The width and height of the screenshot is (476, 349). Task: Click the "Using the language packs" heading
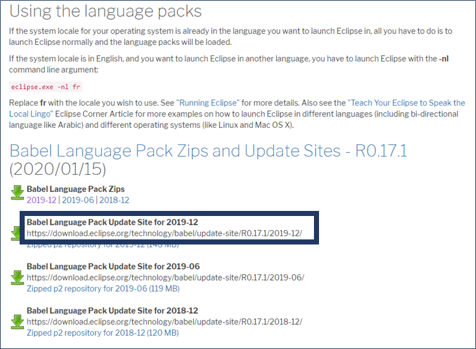pyautogui.click(x=105, y=11)
